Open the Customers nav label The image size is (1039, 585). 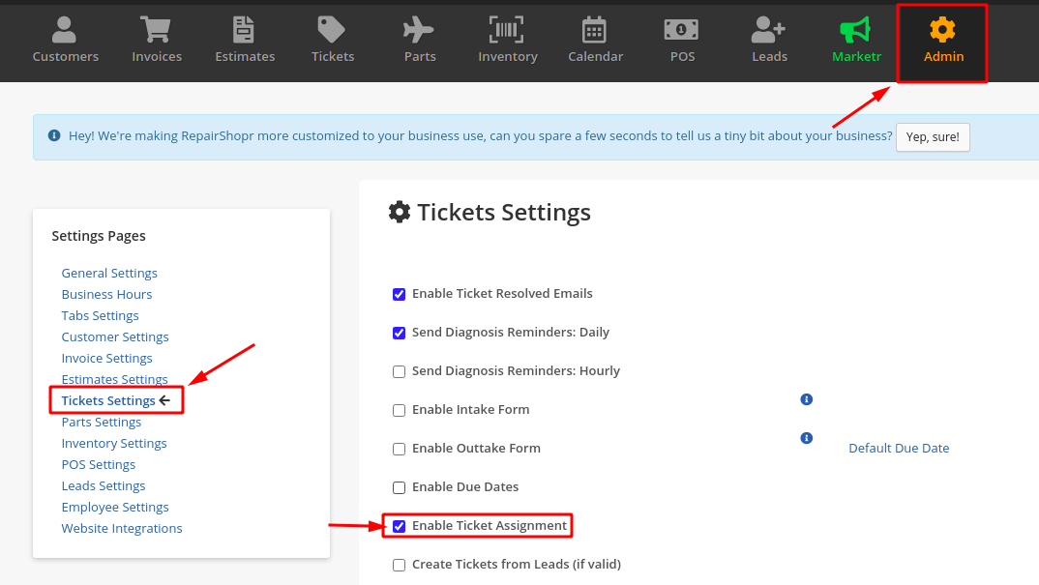(66, 56)
